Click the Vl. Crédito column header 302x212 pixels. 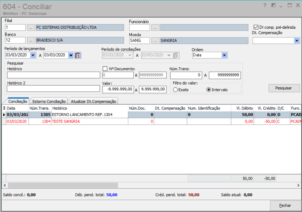tap(265, 108)
